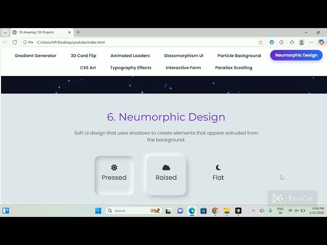This screenshot has width=327, height=245.
Task: Go to Interactive Form section
Action: click(x=183, y=68)
